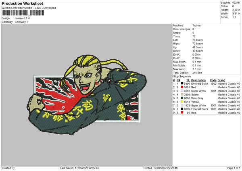Click the red swatch in stop row 2

[182, 87]
